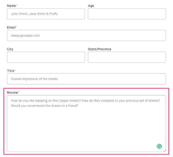Click into the City field
This screenshot has width=173, height=157.
pos(46,57)
